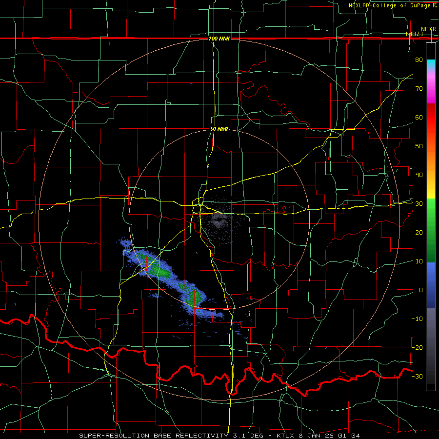The width and height of the screenshot is (439, 439).
Task: Click the 80 value on the dBZ scale
Action: (419, 60)
